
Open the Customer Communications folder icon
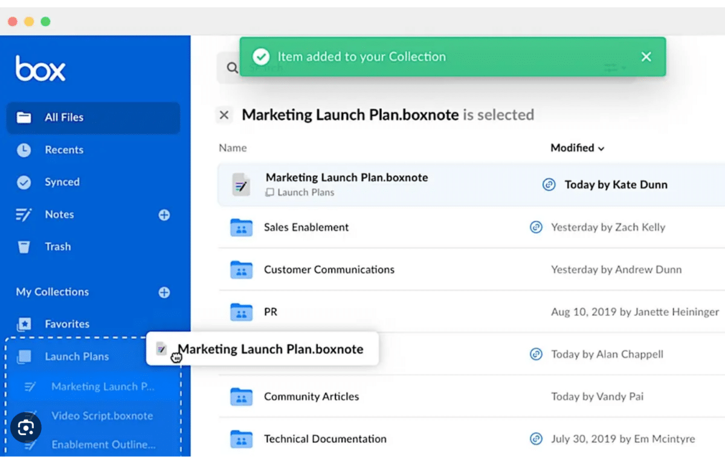[241, 269]
